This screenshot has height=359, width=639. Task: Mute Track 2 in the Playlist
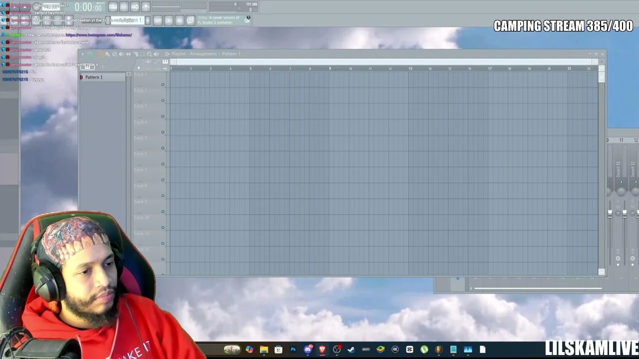coord(163,100)
